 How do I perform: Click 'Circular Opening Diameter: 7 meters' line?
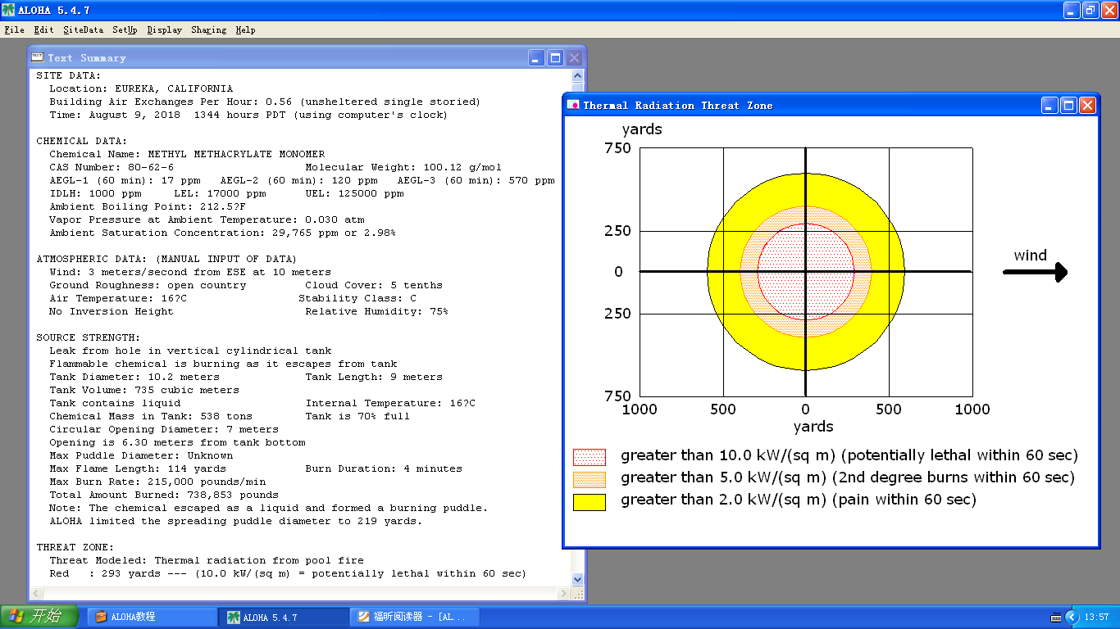164,429
